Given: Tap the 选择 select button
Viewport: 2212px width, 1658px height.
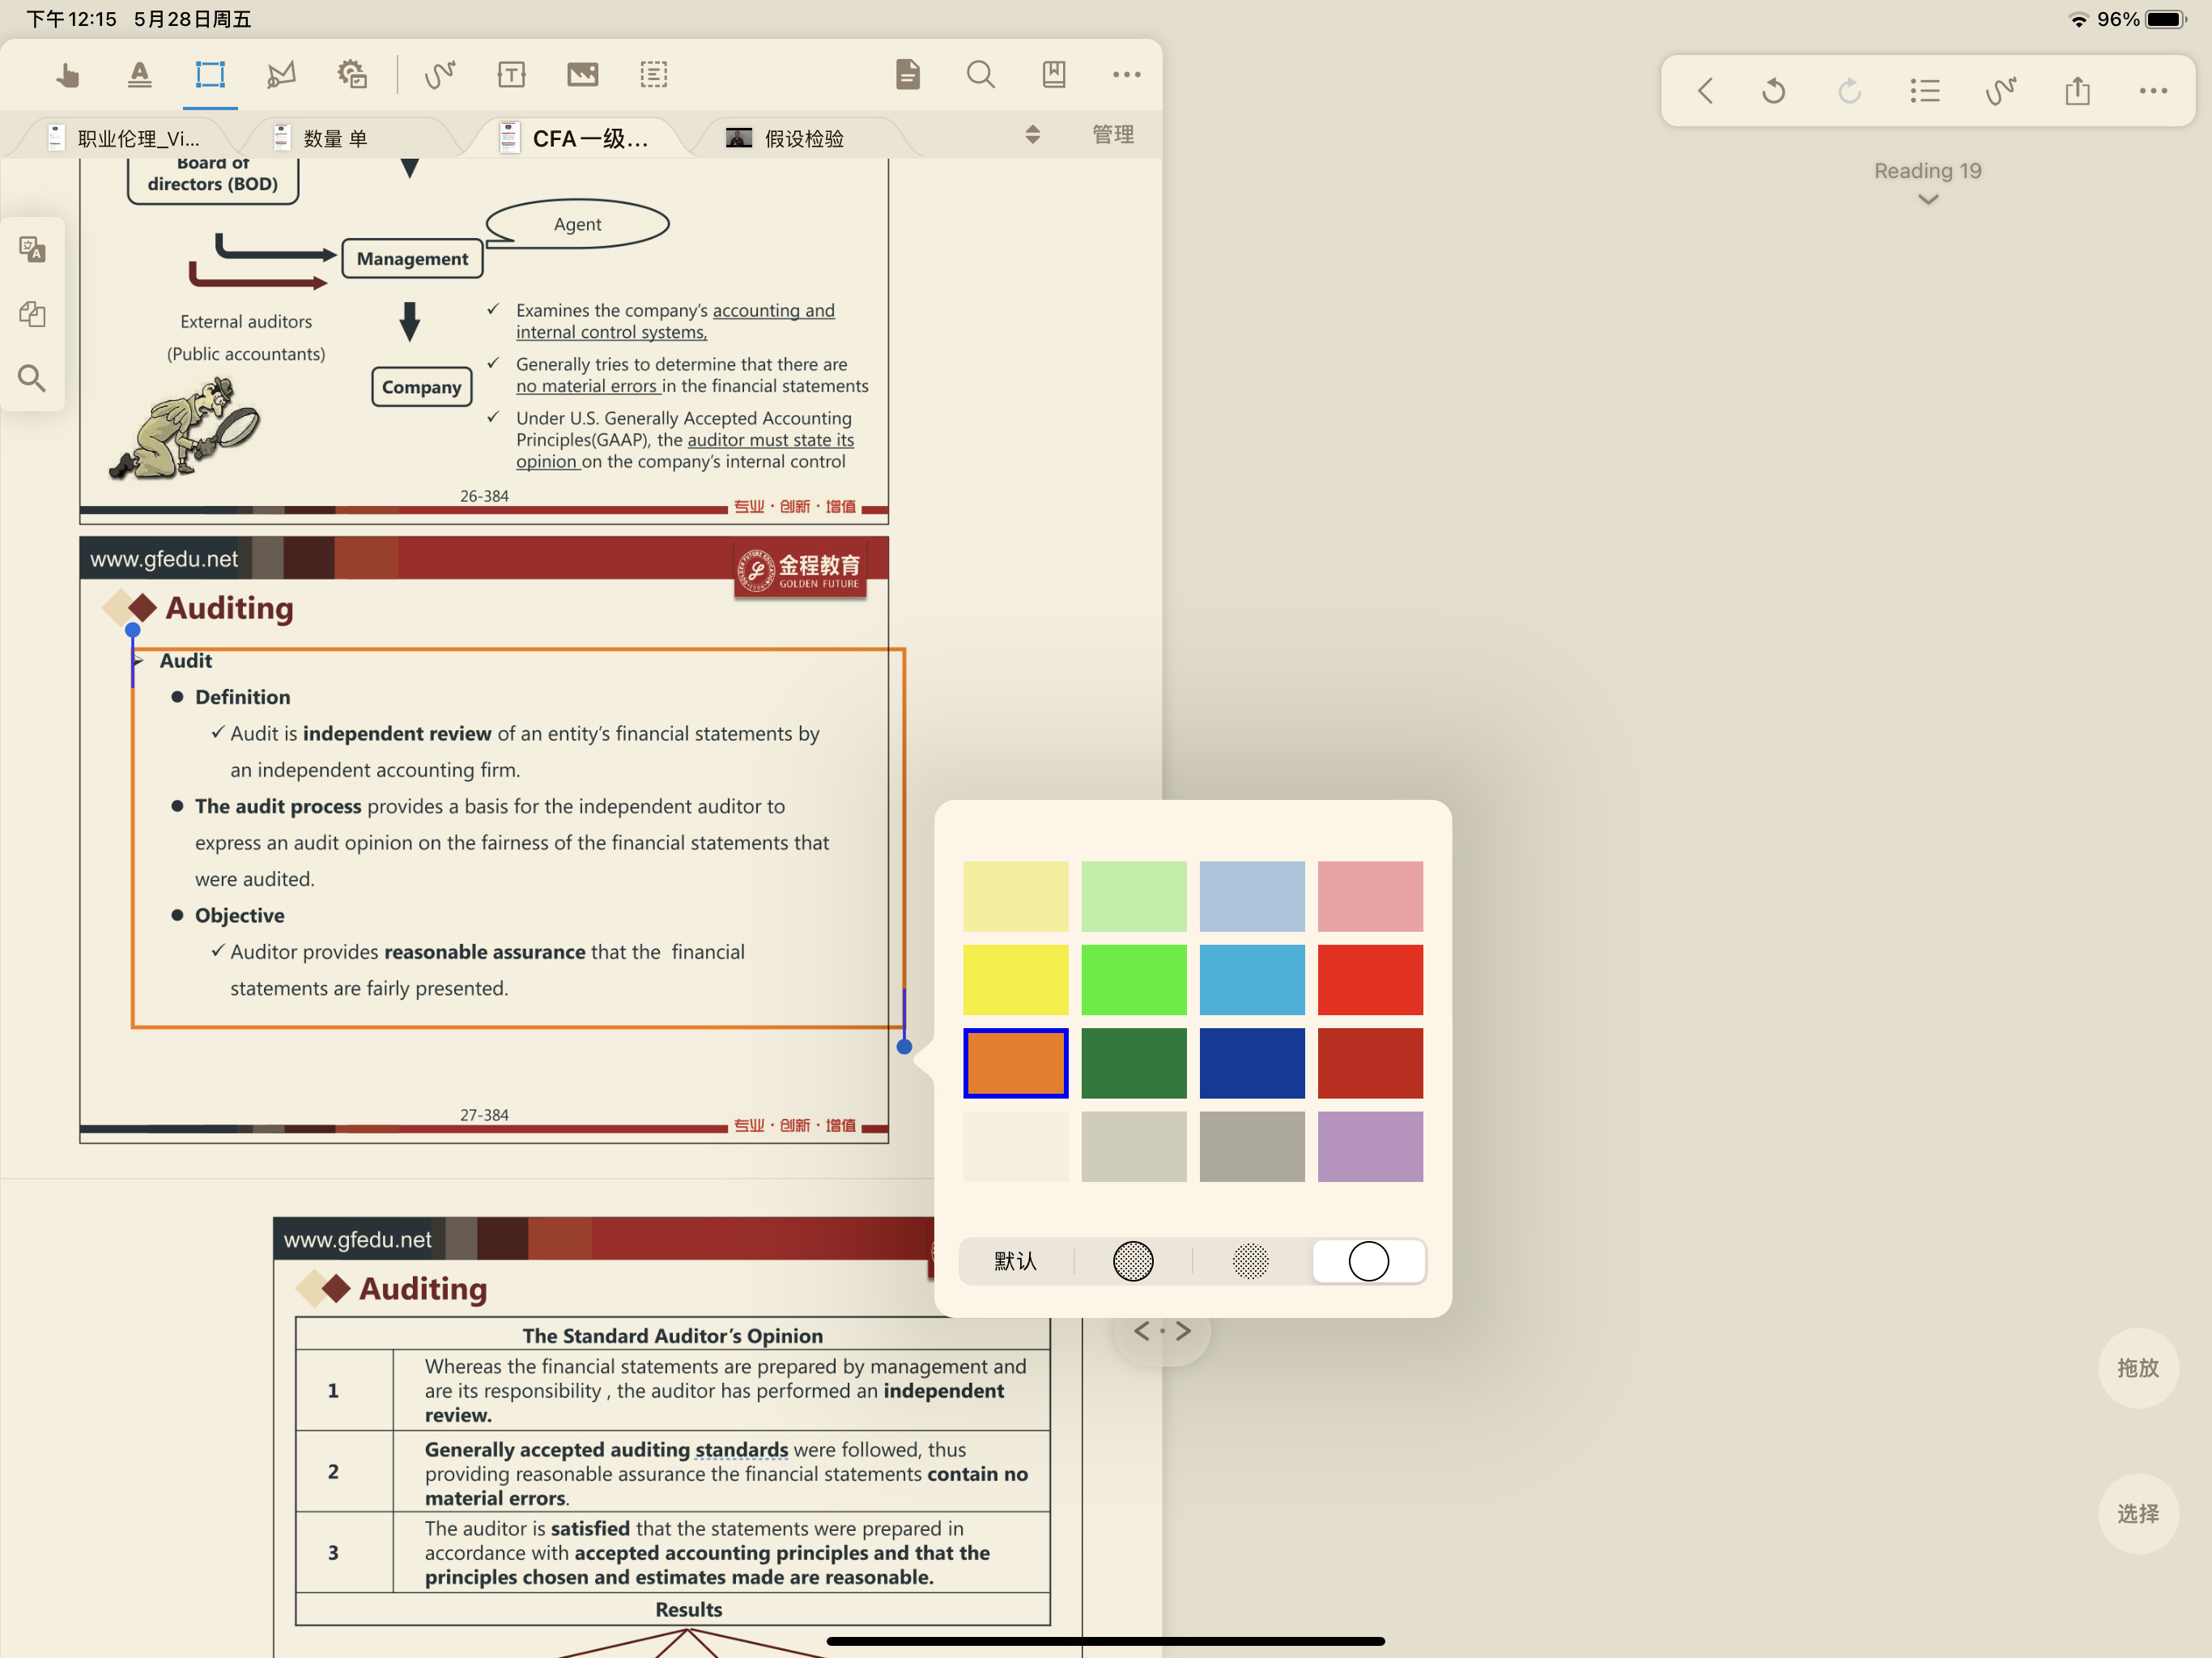Looking at the screenshot, I should (x=2138, y=1514).
